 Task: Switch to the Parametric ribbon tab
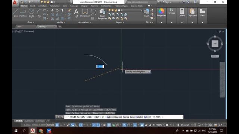[x=55, y=6]
